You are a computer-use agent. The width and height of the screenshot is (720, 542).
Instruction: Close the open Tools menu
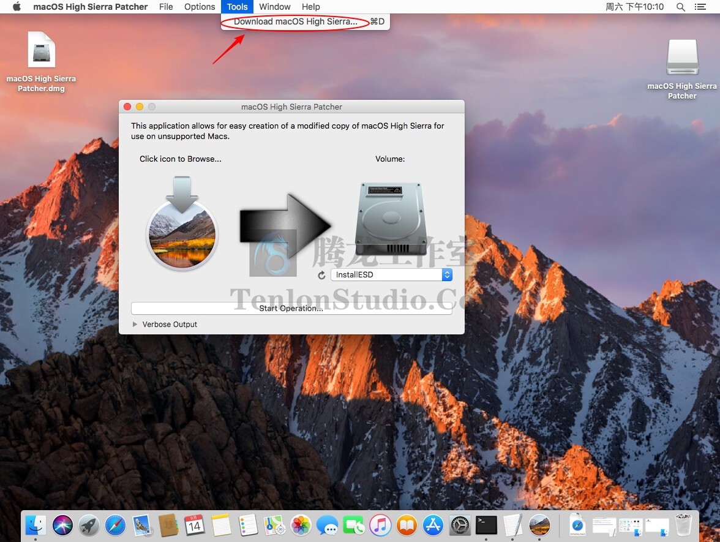point(237,7)
